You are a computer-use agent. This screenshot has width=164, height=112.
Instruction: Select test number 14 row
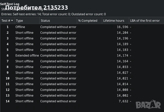click(x=8, y=101)
